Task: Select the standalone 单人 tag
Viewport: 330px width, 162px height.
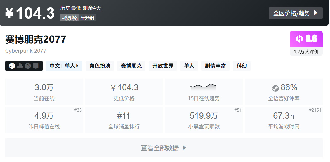Action: [x=189, y=66]
